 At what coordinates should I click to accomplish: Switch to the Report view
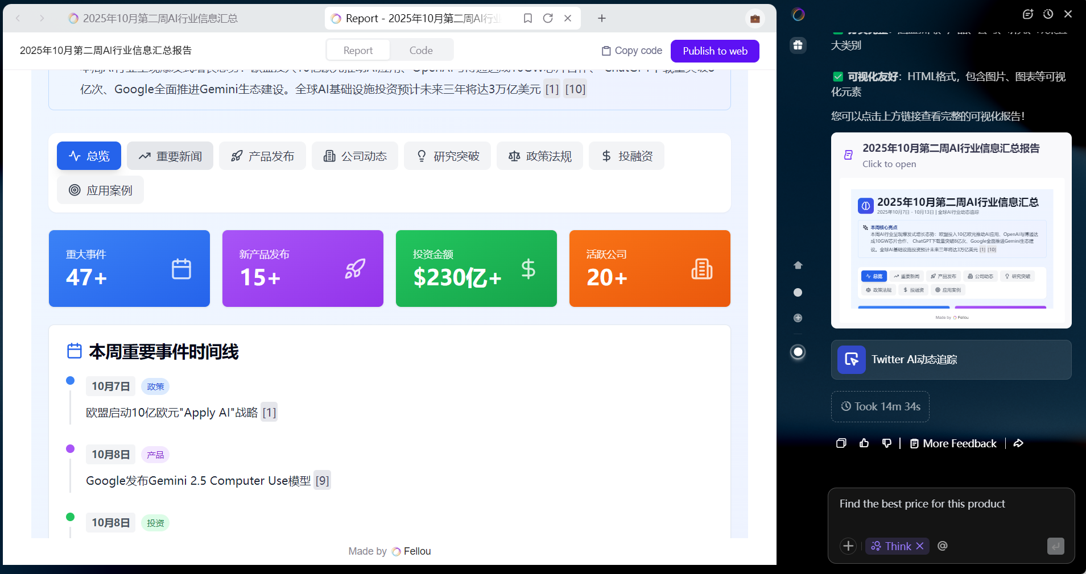click(358, 51)
